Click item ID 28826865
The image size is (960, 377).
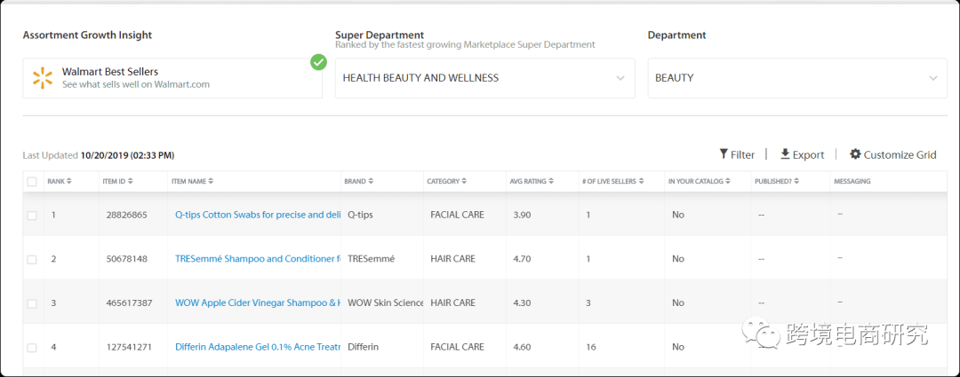(126, 215)
